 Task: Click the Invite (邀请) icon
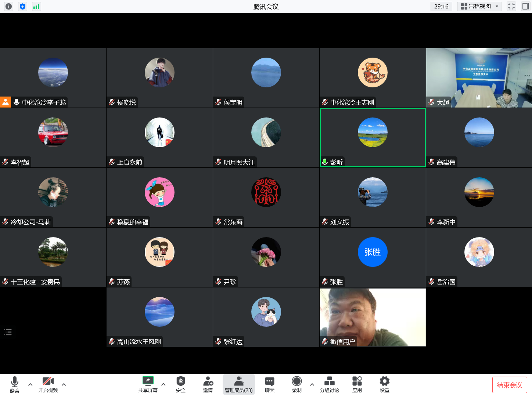tap(208, 384)
